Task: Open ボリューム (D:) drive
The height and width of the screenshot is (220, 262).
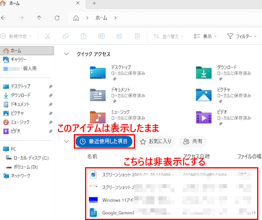Action: [x=22, y=167]
